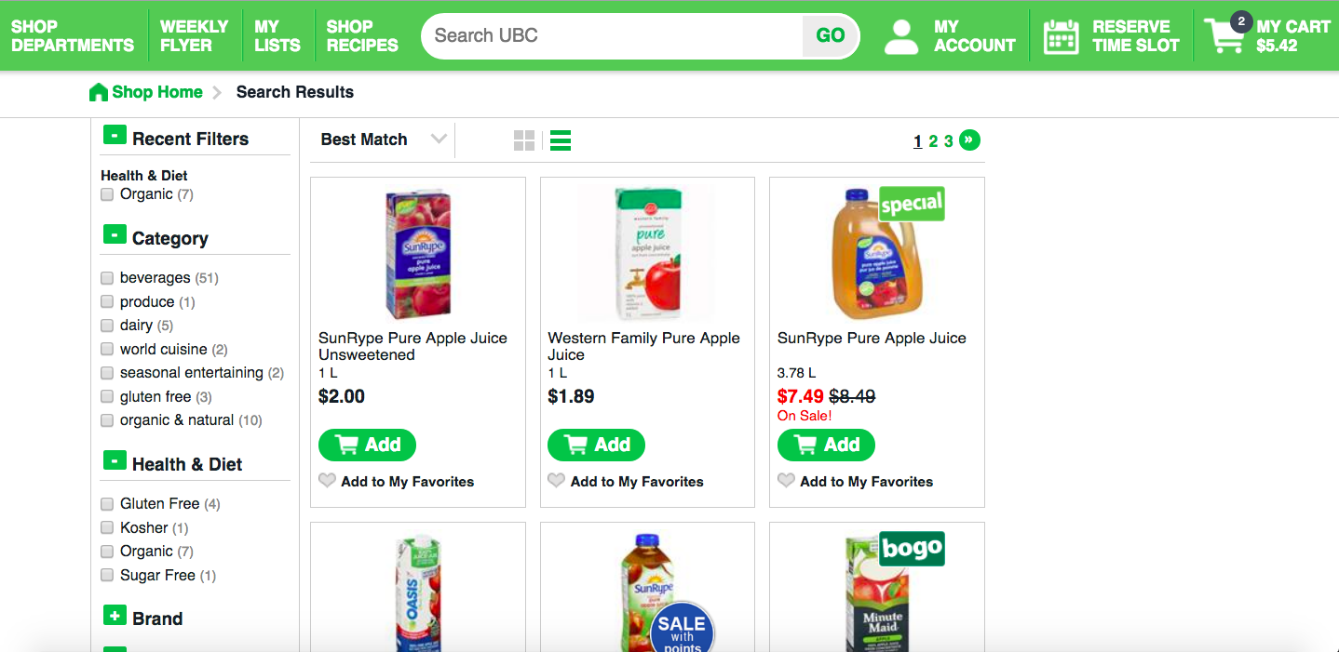Open the Reserve Time Slot calendar icon
Image resolution: width=1339 pixels, height=652 pixels.
point(1061,36)
